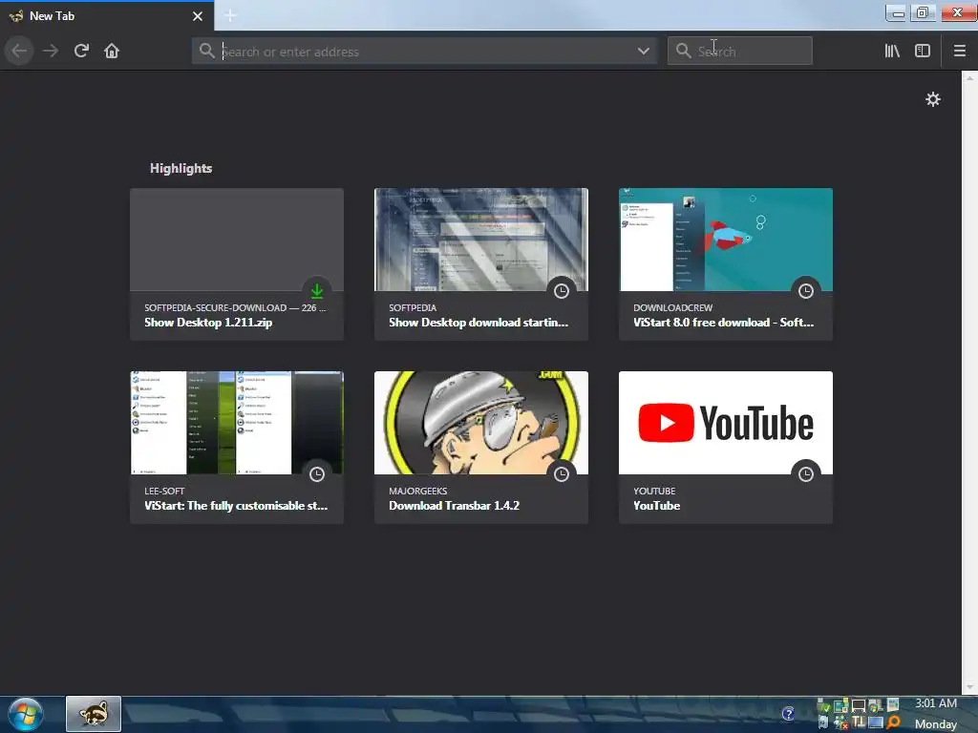Image resolution: width=978 pixels, height=733 pixels.
Task: Click the picture with sticky-note tray icon
Action: [841, 705]
